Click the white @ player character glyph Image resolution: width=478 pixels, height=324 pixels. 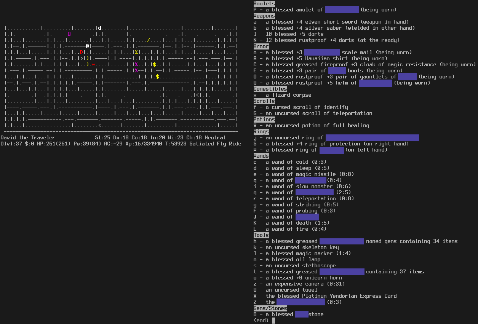tap(87, 46)
